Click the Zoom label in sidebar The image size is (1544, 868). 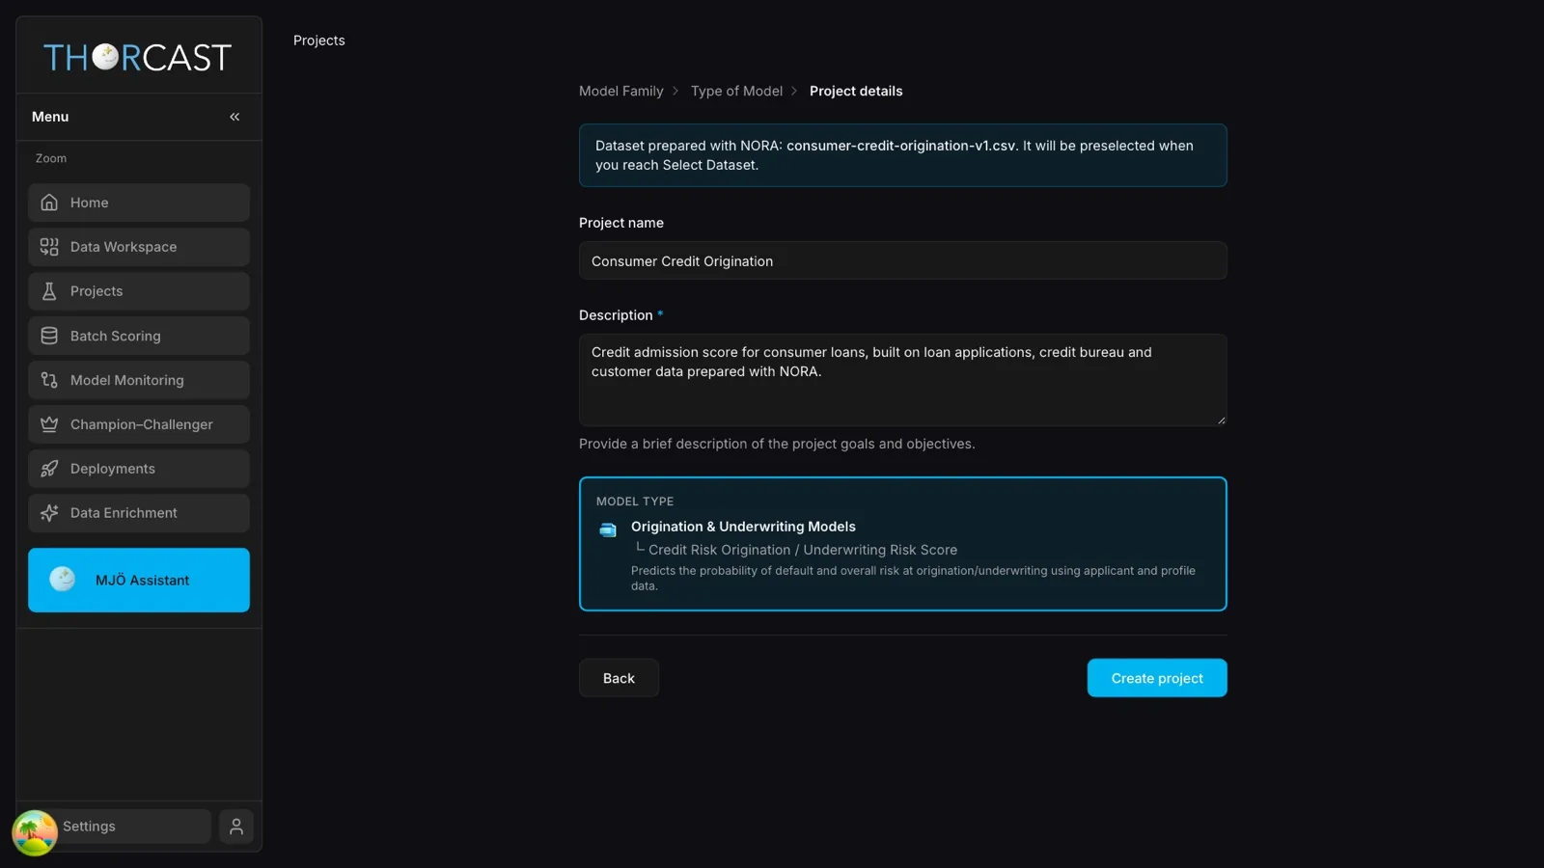(51, 158)
